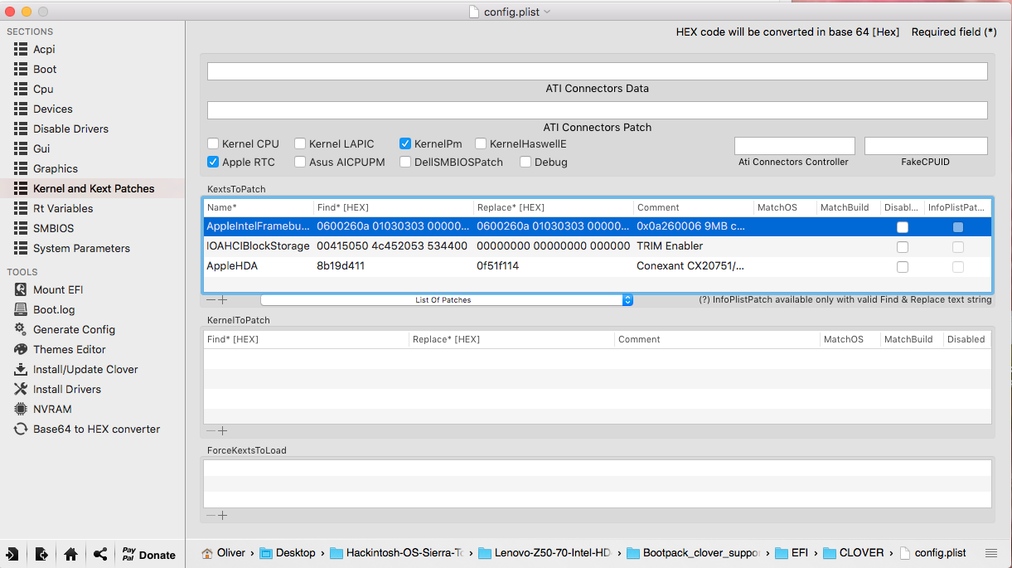Open the Boot section
Image resolution: width=1012 pixels, height=568 pixels.
click(x=45, y=69)
